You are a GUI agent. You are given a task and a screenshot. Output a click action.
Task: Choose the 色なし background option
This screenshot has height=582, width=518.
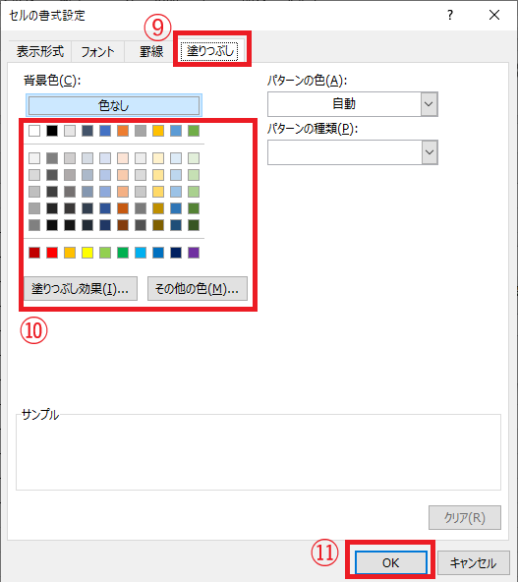pyautogui.click(x=114, y=105)
